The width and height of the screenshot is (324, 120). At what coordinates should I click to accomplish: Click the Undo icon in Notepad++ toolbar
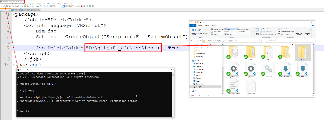32,6
